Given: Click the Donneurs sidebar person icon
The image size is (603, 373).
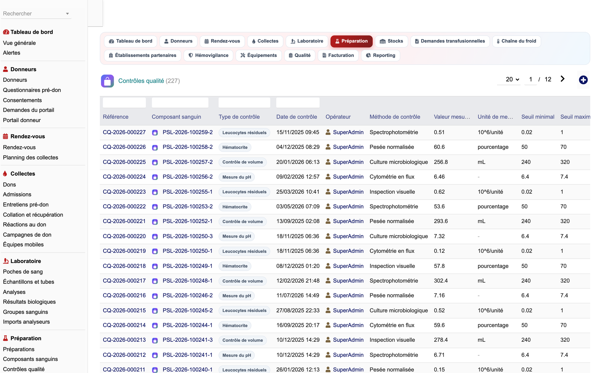Looking at the screenshot, I should (6, 69).
